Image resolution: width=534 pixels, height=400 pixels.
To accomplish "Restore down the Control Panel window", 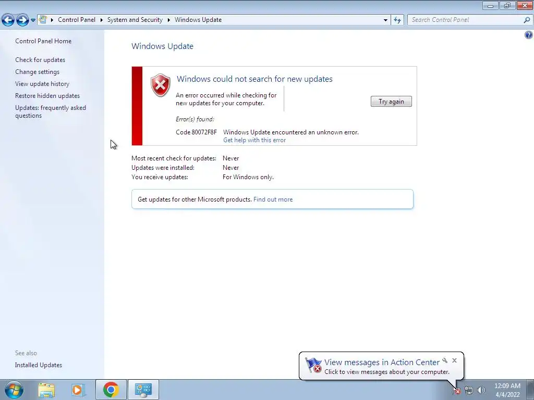I will [x=507, y=5].
